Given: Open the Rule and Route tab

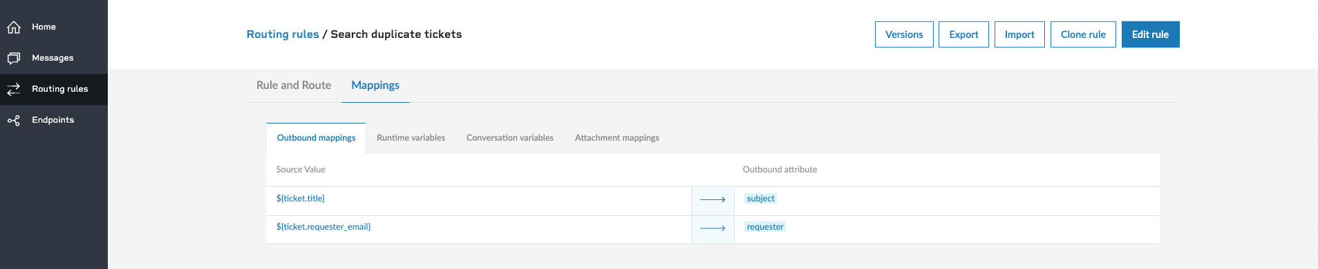Looking at the screenshot, I should 294,86.
